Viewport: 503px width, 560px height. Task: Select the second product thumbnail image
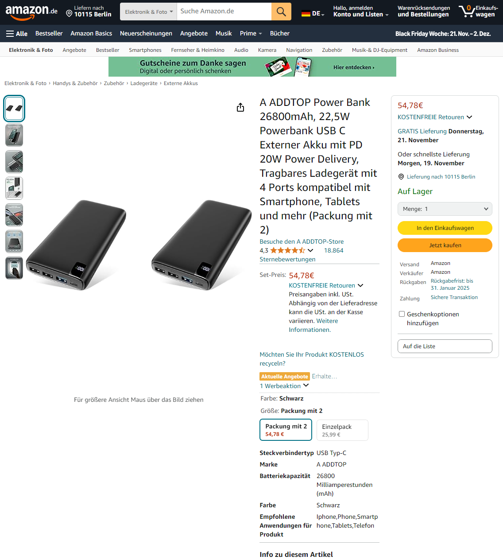point(14,135)
